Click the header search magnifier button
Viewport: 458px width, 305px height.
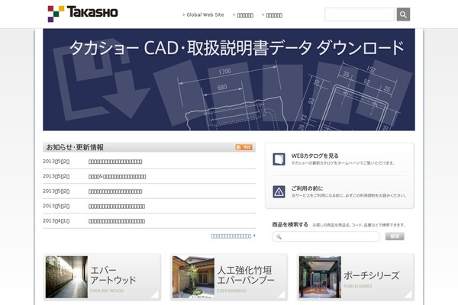[403, 14]
